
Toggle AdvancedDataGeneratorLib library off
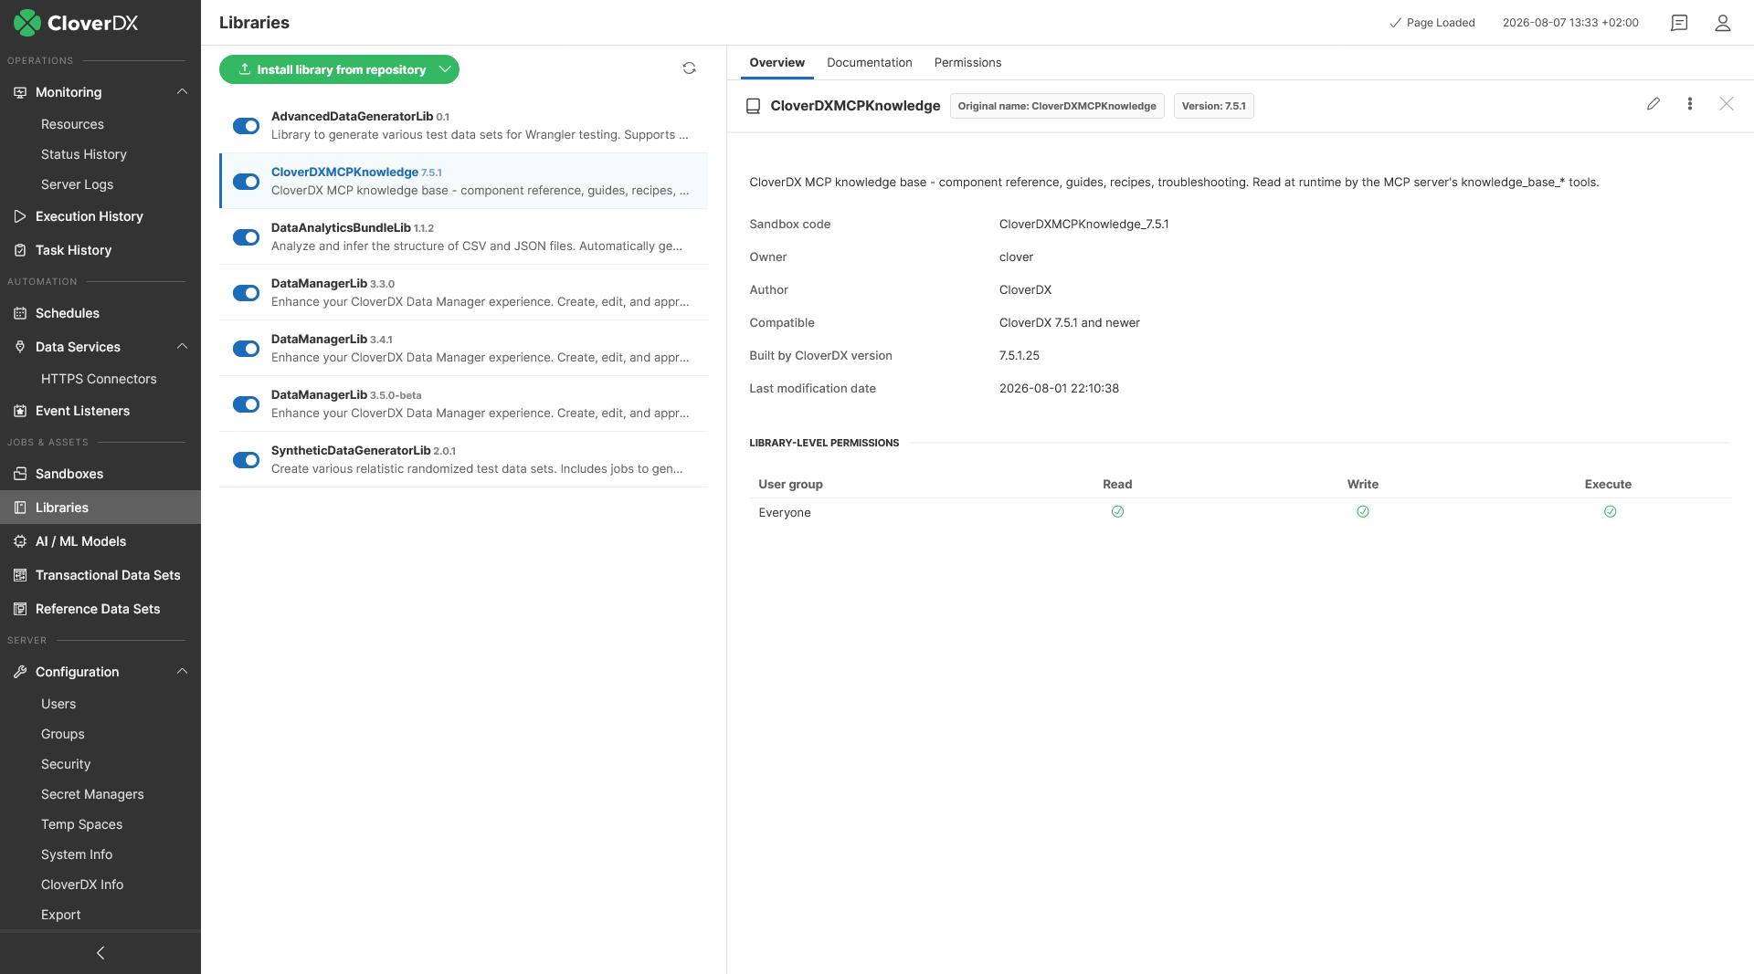pos(247,126)
